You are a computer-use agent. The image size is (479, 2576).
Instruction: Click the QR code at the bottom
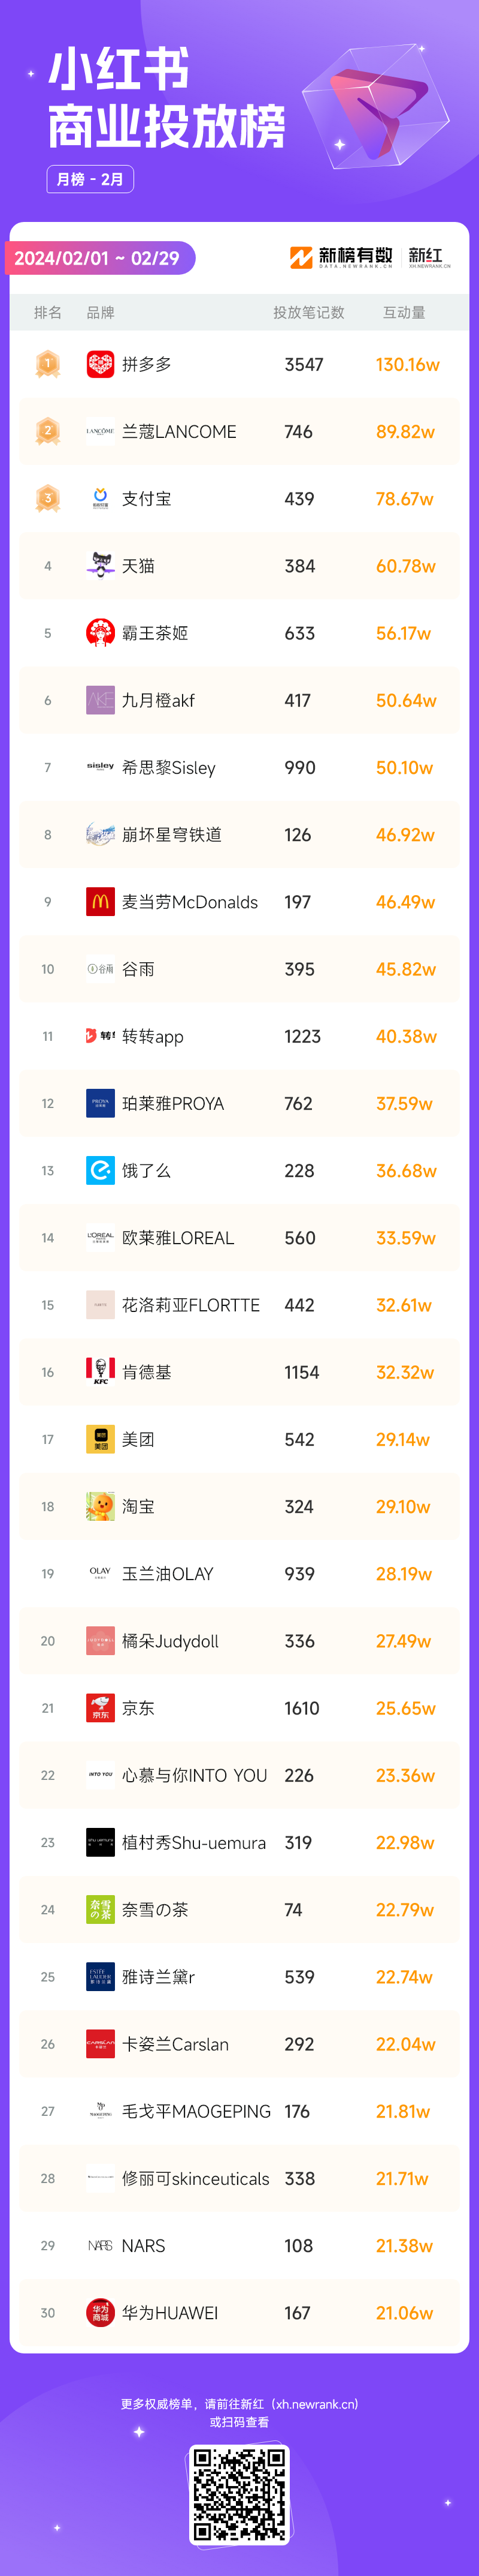pyautogui.click(x=239, y=2494)
